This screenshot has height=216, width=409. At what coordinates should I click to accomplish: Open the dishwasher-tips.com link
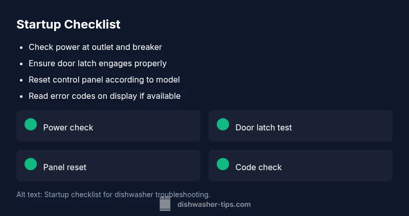(214, 204)
